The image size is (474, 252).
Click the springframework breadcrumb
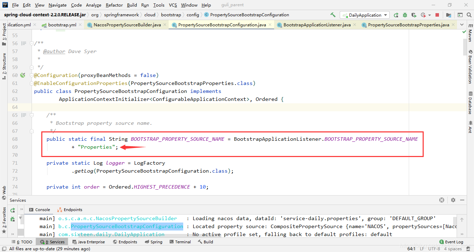tap(121, 15)
